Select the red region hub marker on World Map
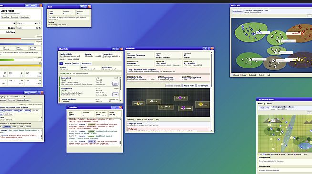This screenshot has height=174, width=312. click(x=302, y=34)
